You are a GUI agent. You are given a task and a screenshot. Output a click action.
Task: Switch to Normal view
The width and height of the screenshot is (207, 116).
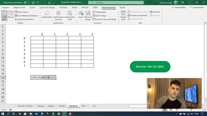click(165, 110)
